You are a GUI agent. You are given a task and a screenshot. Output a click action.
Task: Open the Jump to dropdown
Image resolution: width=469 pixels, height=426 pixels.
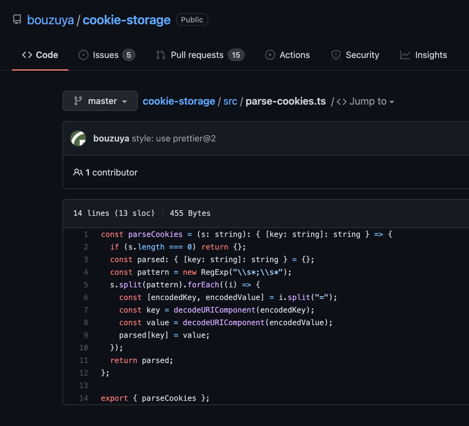pos(368,101)
